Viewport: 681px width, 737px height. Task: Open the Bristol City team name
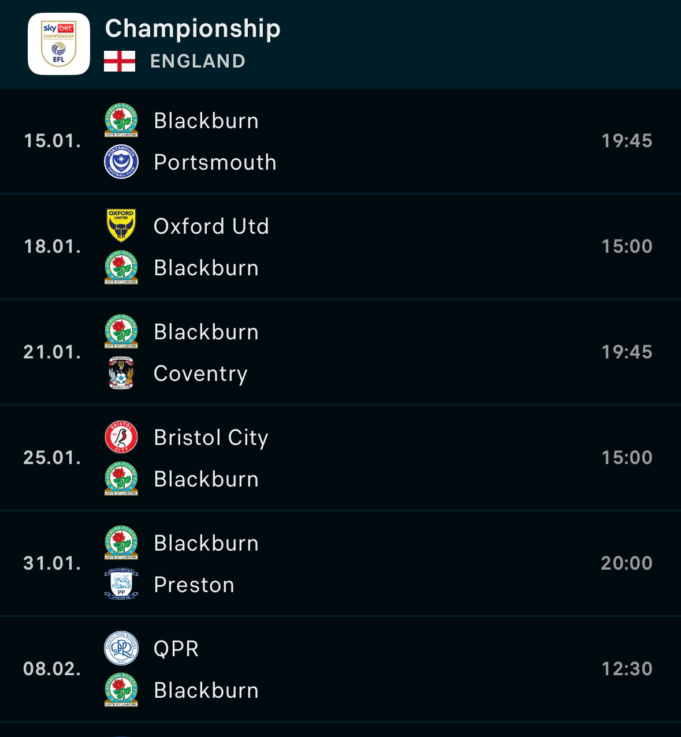click(x=211, y=438)
